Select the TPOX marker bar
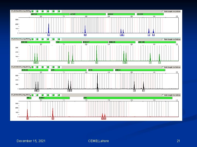Image resolution: width=197 pixels, height=147 pixels. 101,70
